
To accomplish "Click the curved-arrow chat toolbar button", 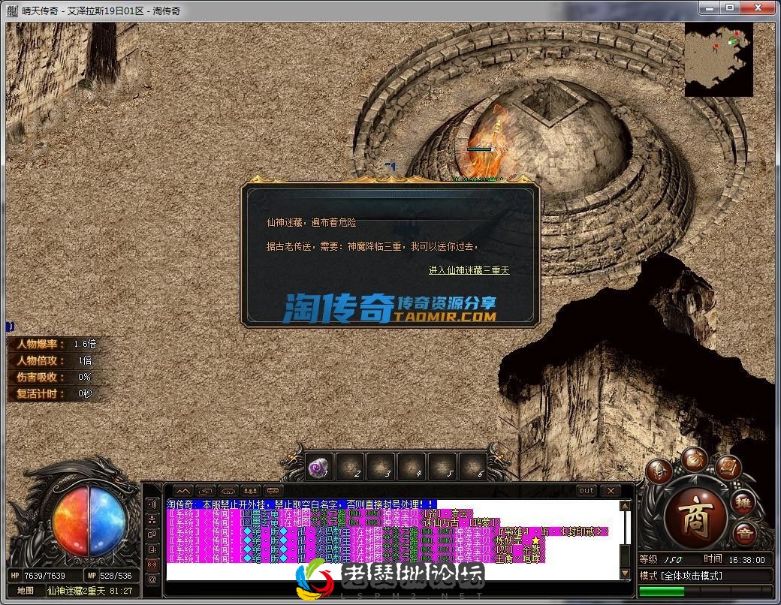I will [205, 490].
